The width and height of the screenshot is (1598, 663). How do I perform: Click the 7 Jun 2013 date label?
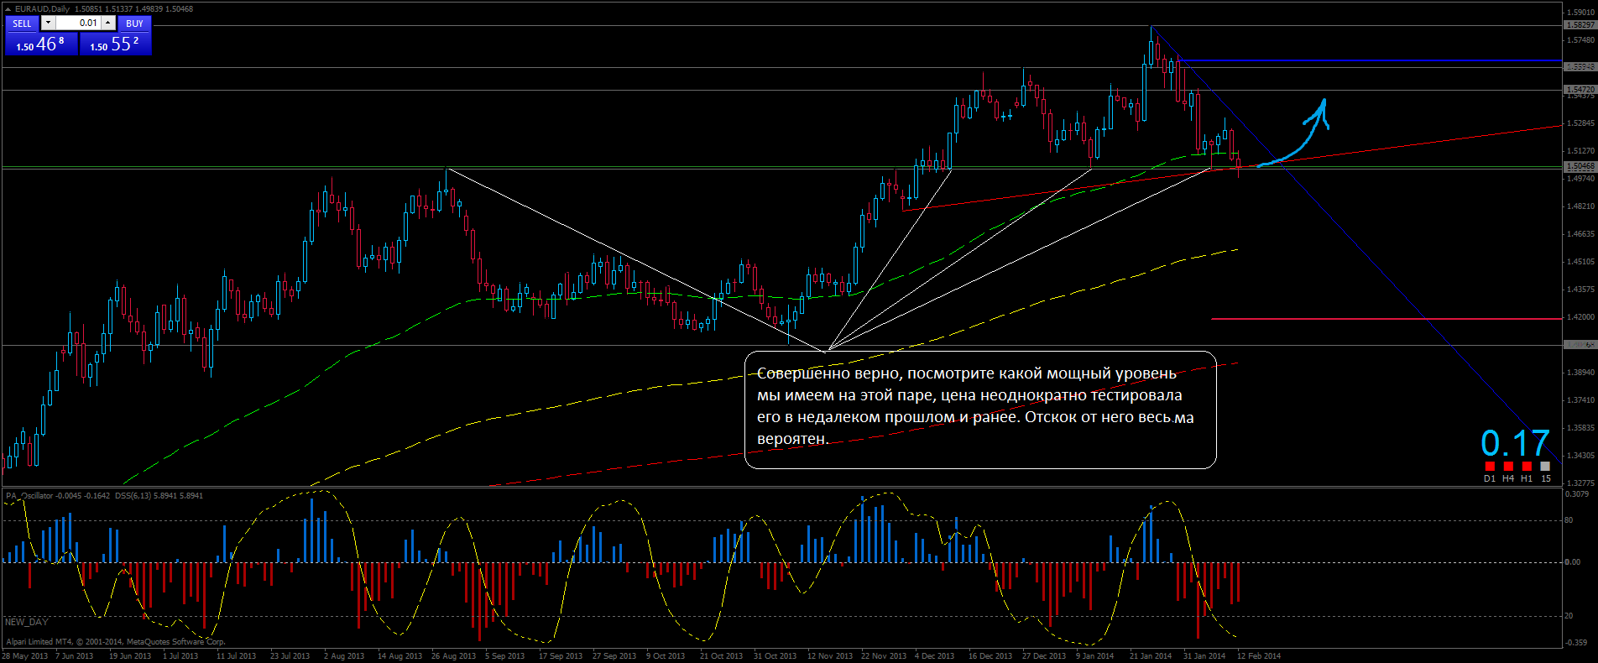74,656
